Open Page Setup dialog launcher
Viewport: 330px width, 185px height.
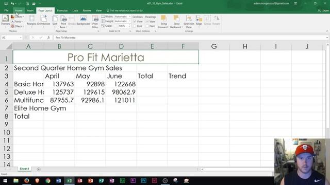(98, 31)
